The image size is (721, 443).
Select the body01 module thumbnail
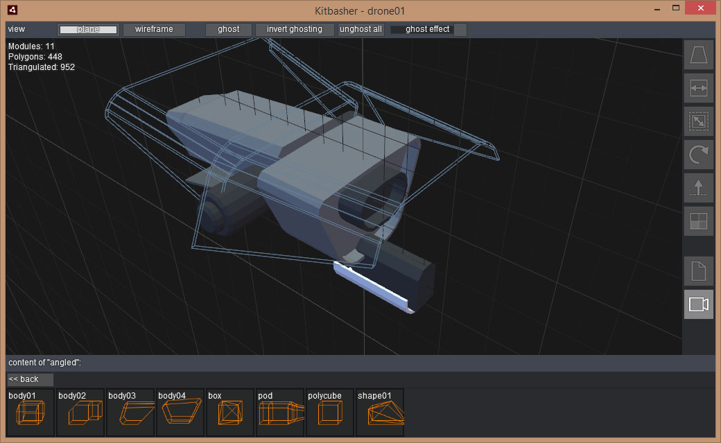tap(31, 412)
